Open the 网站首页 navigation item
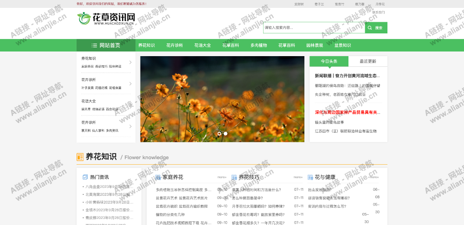This screenshot has width=464, height=225. pyautogui.click(x=106, y=45)
